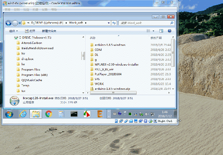Open VirtualBox 视图 menu
This screenshot has width=223, height=155.
[26, 10]
